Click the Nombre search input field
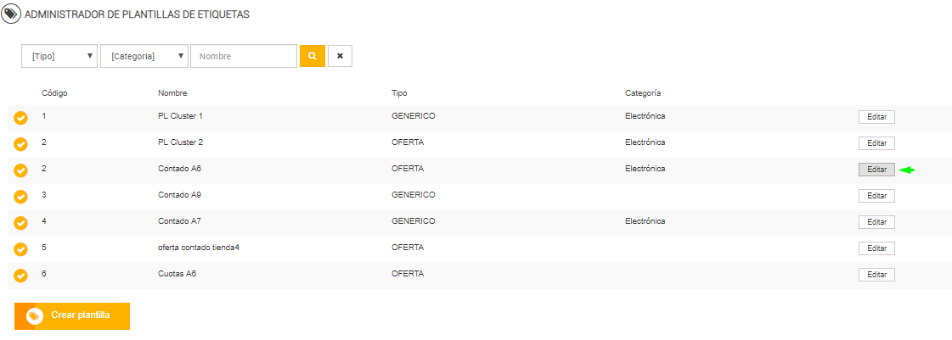This screenshot has width=952, height=340. pyautogui.click(x=244, y=57)
